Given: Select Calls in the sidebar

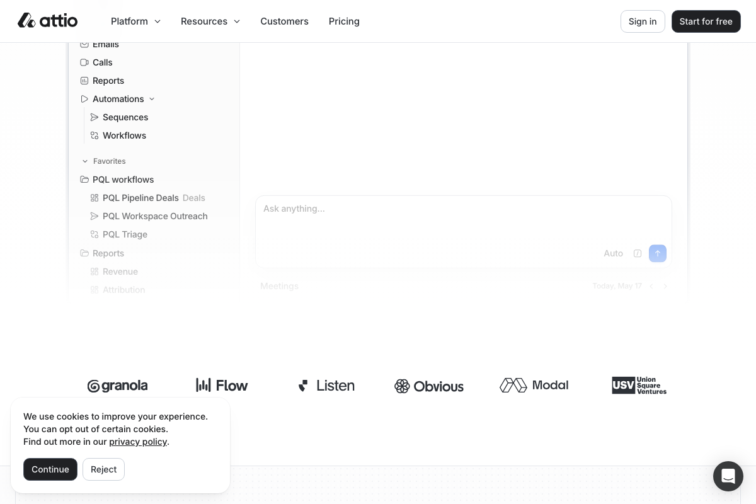Looking at the screenshot, I should [x=103, y=62].
